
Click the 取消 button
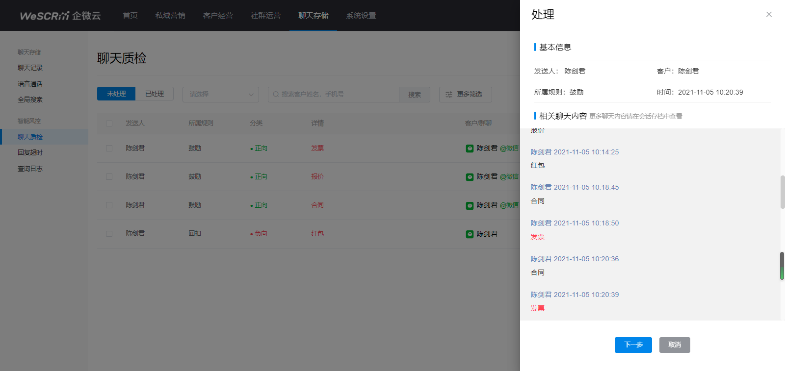click(675, 345)
